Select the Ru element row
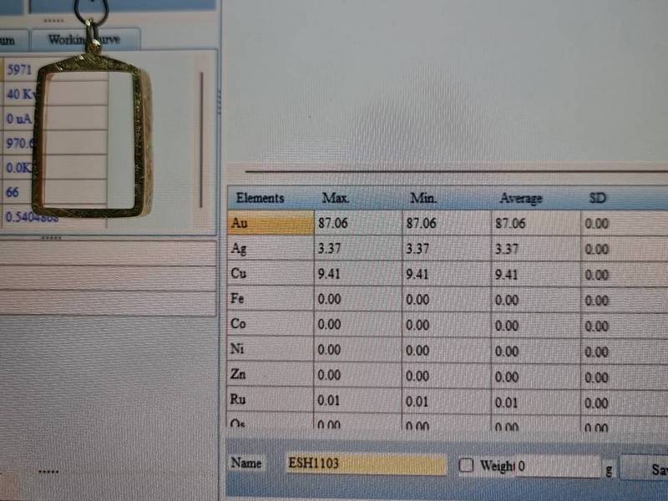Viewport: 668px width, 501px height. (x=269, y=400)
